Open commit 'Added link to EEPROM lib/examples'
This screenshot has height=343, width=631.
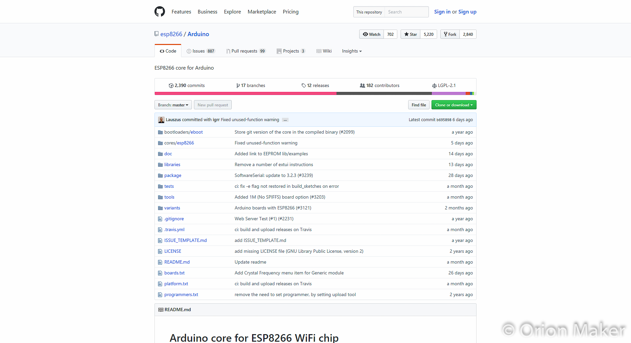pyautogui.click(x=271, y=154)
